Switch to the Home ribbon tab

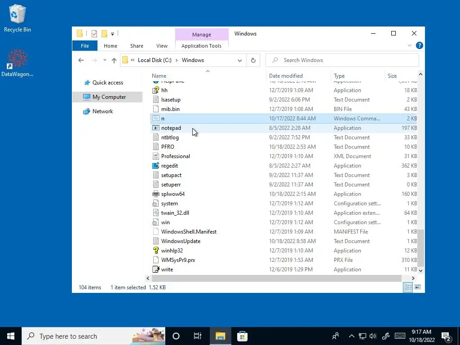point(111,46)
